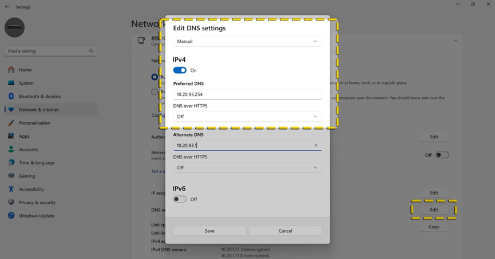Save the DNS settings
495x259 pixels.
coord(209,230)
